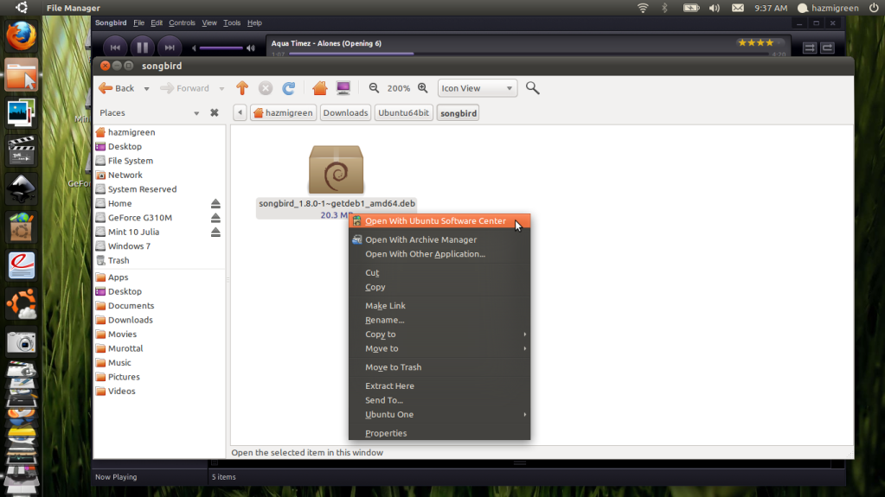Toggle shuffle in Songbird
Screen dimensions: 885x497
click(x=810, y=48)
